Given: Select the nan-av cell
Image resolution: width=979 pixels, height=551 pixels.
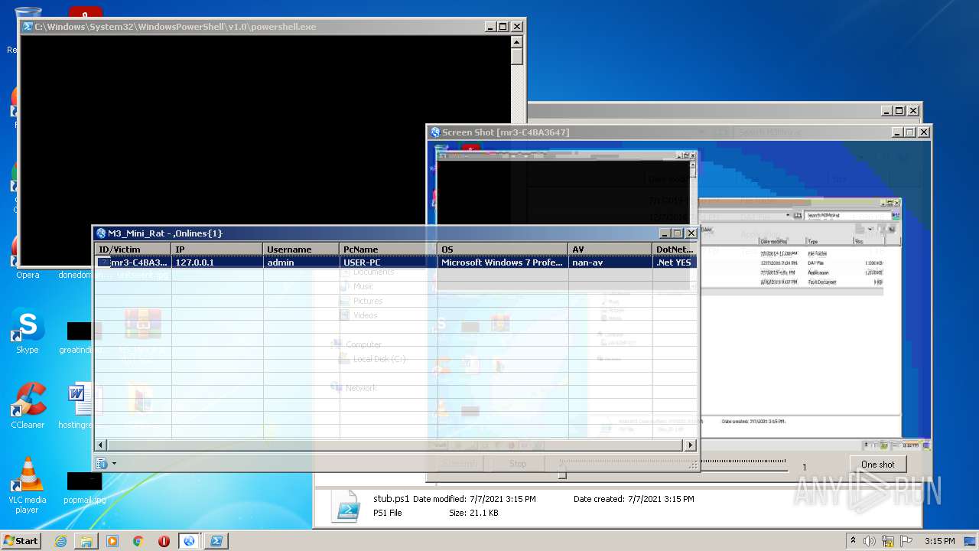Looking at the screenshot, I should [x=610, y=262].
